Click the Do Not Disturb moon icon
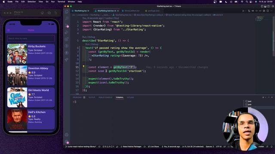The width and height of the screenshot is (275, 154). [226, 2]
